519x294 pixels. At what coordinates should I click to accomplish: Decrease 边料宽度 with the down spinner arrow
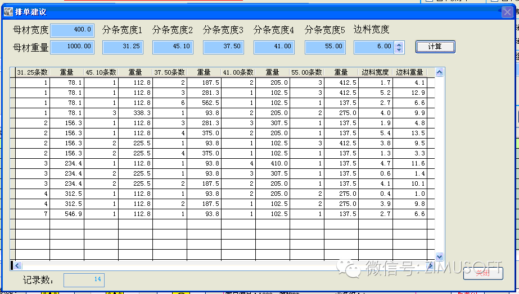coord(399,50)
